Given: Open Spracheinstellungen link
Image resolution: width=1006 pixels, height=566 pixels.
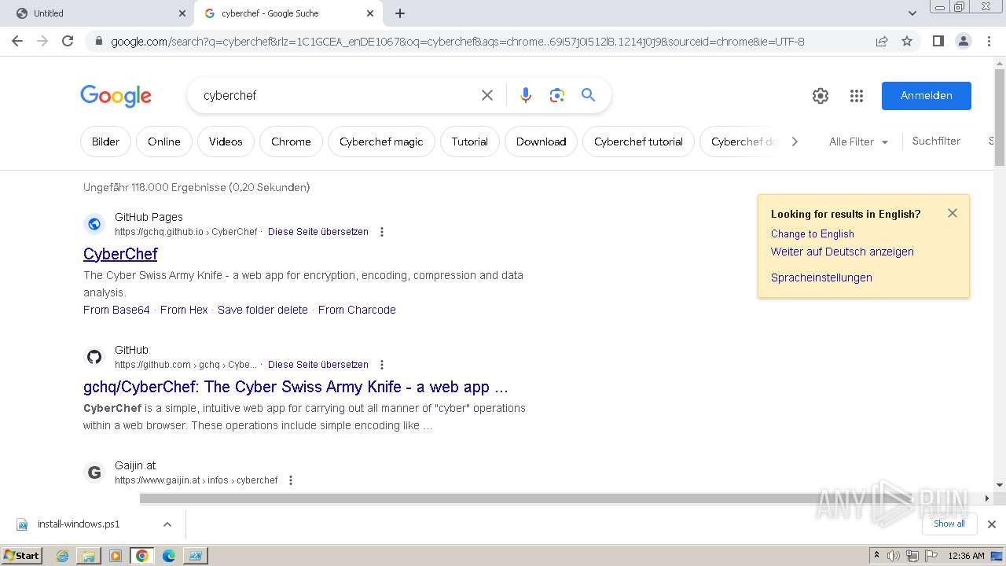Looking at the screenshot, I should [x=821, y=277].
